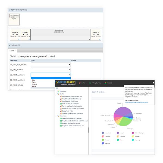
Task: Open the SC_IMG_AVATAR type dropdown
Action: (x=51, y=70)
